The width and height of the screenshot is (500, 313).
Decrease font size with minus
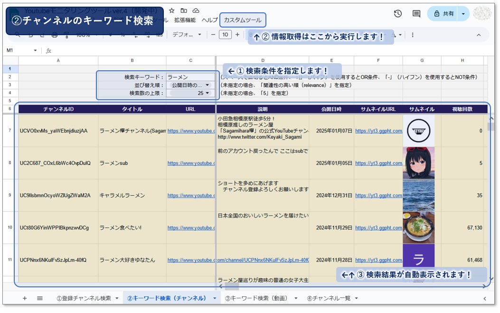coord(213,35)
